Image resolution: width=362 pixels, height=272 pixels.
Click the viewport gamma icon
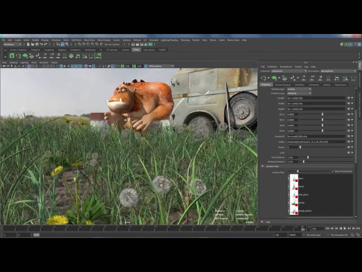(134, 66)
